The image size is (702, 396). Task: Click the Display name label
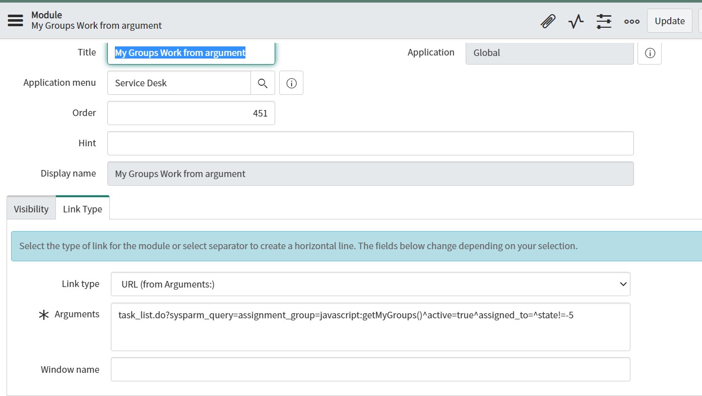(x=68, y=173)
